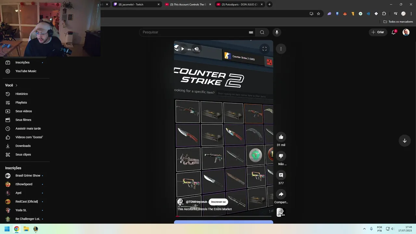Open the YouTube account avatar menu
The image size is (416, 234).
pyautogui.click(x=406, y=32)
